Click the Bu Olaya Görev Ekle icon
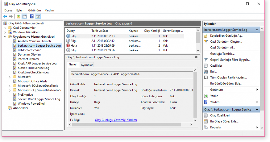Viewport: 270px width, 142px height. point(206,121)
